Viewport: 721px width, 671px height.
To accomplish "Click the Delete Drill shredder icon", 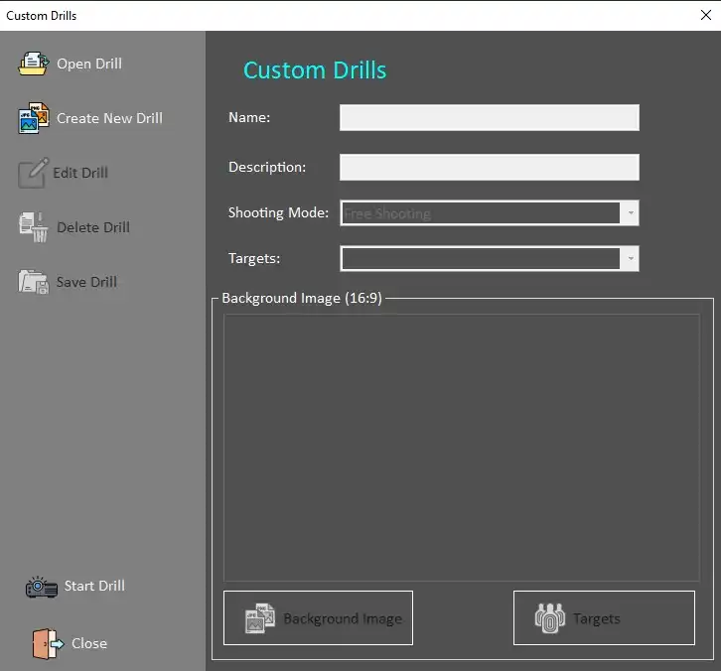I will pos(34,227).
